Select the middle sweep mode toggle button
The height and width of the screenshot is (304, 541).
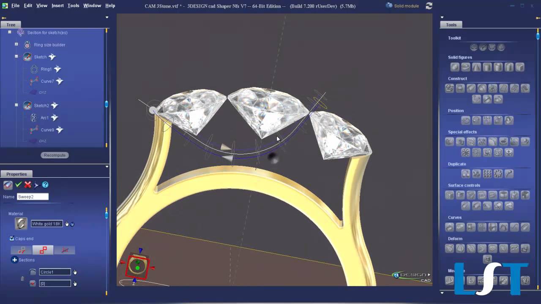click(x=43, y=250)
